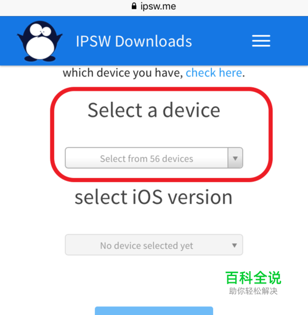Click the 'Select a device' heading
Viewport: 308px width, 315px height.
(154, 111)
